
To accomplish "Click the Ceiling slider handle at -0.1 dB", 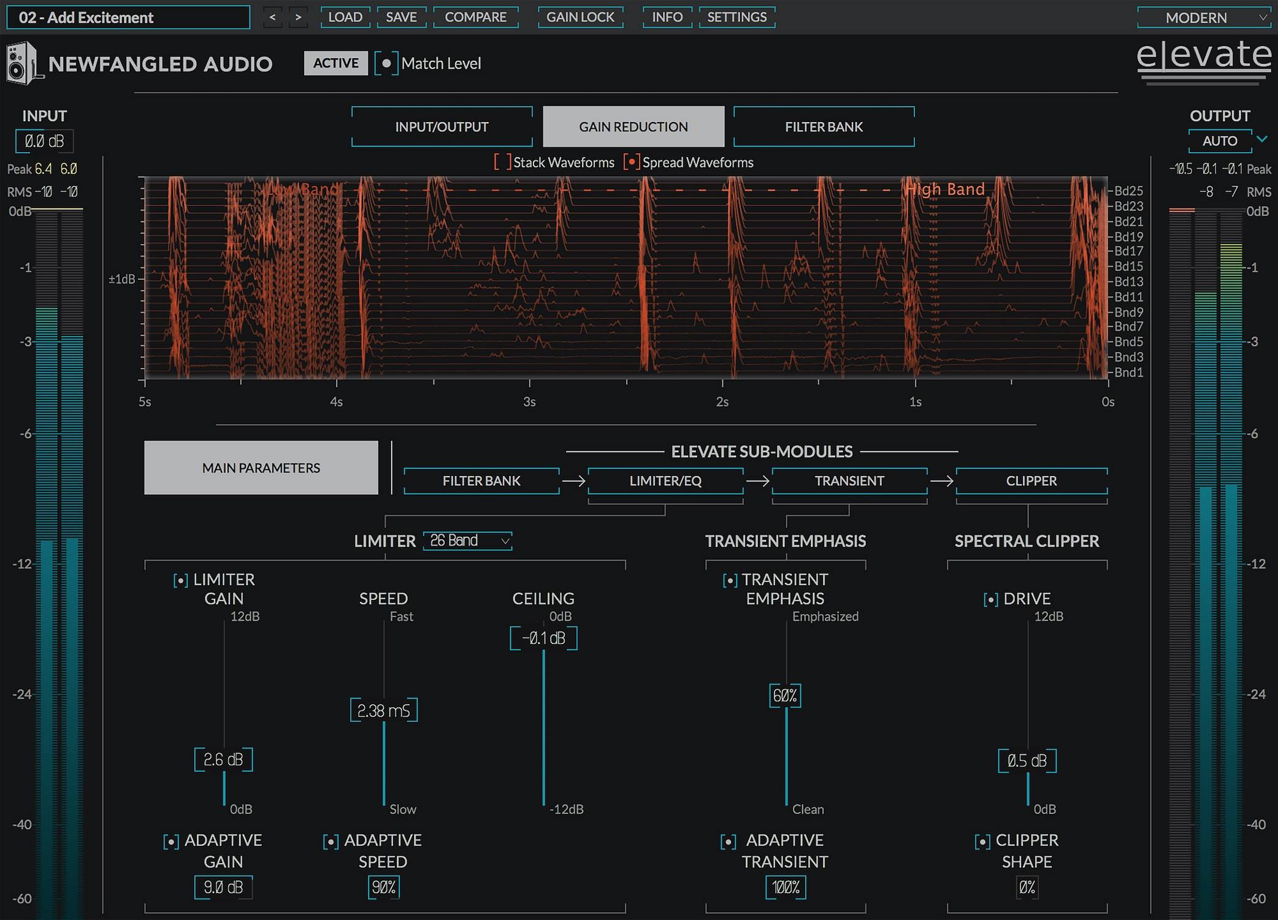I will (x=543, y=638).
